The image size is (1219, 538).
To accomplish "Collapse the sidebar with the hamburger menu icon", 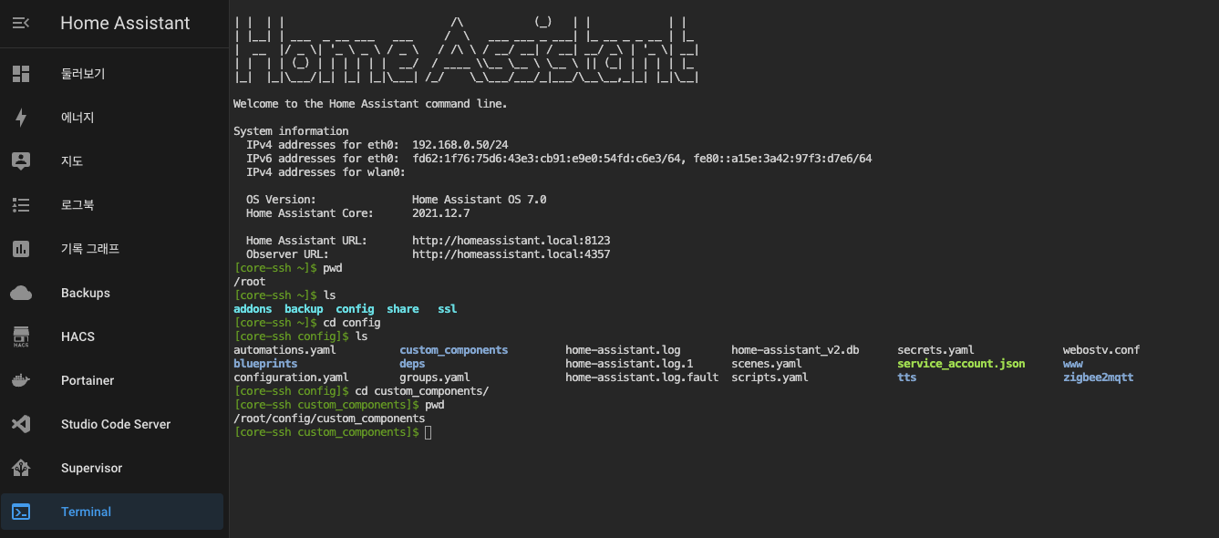I will point(21,23).
